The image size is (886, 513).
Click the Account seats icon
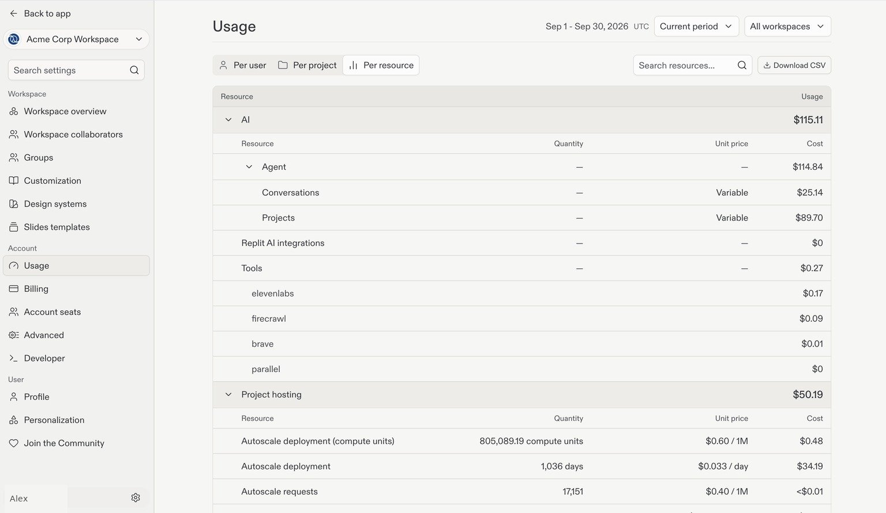point(14,311)
